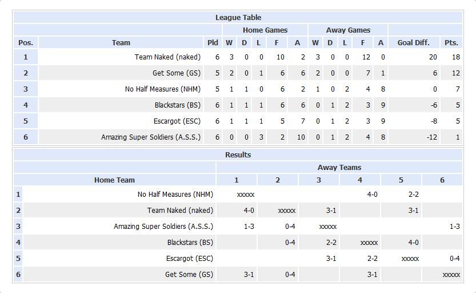Viewport: 476px width, 293px height.
Task: Click the Goal Diff. column header
Action: tap(414, 43)
